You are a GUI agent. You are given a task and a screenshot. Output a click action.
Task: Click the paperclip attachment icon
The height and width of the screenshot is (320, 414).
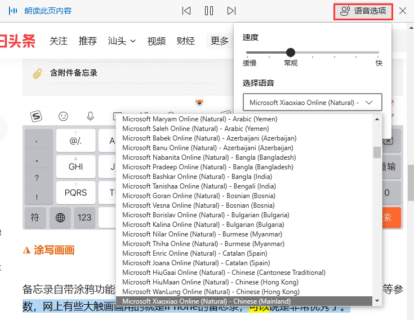coord(37,74)
